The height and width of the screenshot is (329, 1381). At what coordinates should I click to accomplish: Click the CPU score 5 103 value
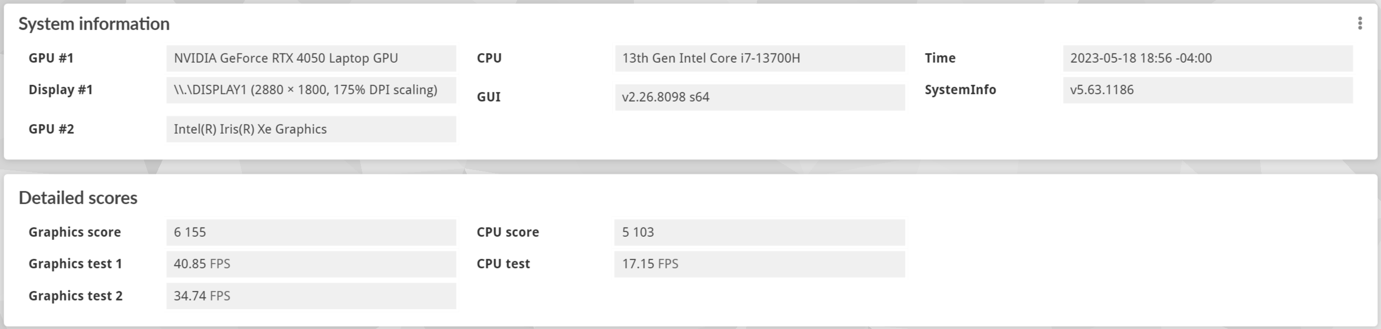[x=759, y=232]
